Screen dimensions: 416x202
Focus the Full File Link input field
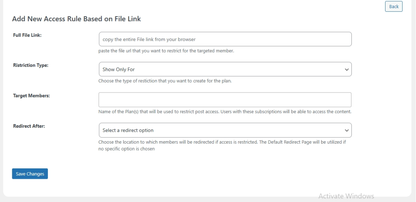(225, 39)
